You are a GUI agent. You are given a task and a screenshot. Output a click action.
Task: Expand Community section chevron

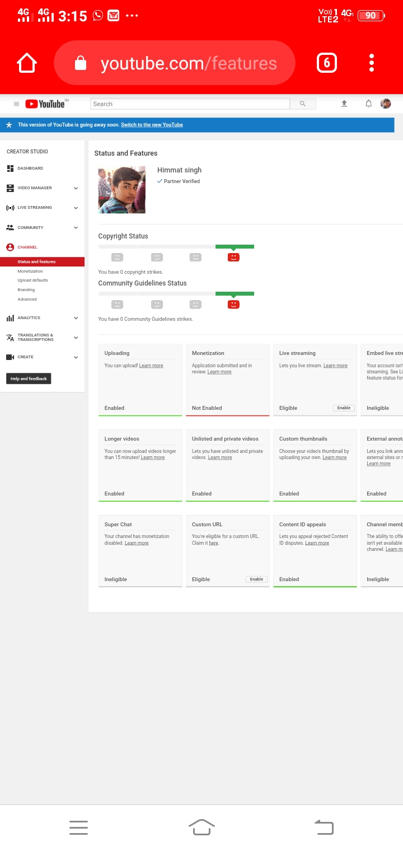[76, 227]
